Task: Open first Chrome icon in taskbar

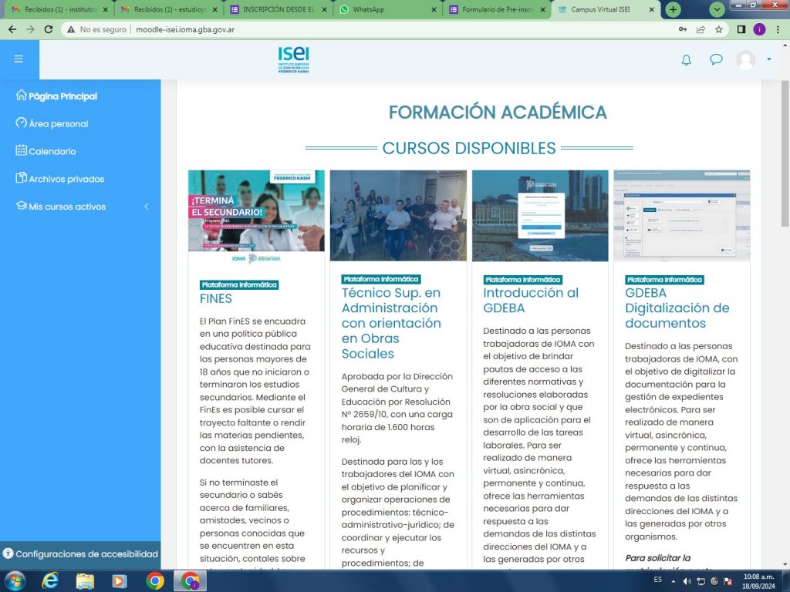Action: click(154, 581)
